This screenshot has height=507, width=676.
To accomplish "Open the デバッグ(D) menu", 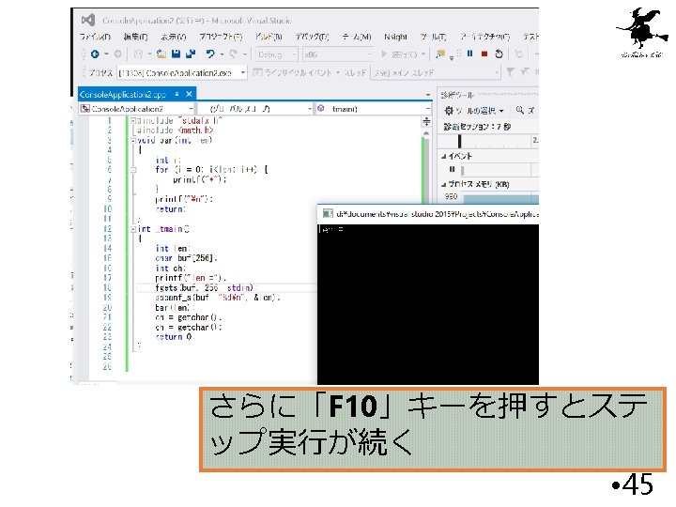I will (x=312, y=37).
